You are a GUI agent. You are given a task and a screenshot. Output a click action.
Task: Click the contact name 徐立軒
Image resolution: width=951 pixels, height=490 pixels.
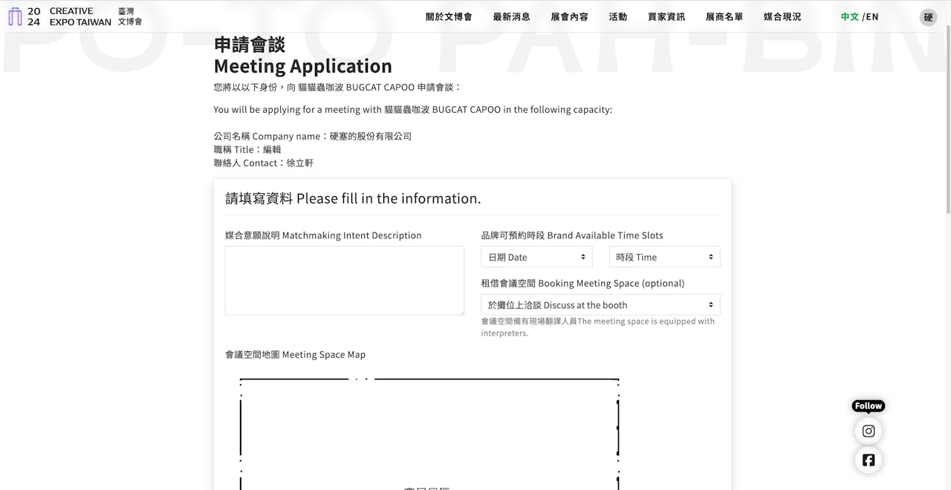click(x=299, y=163)
